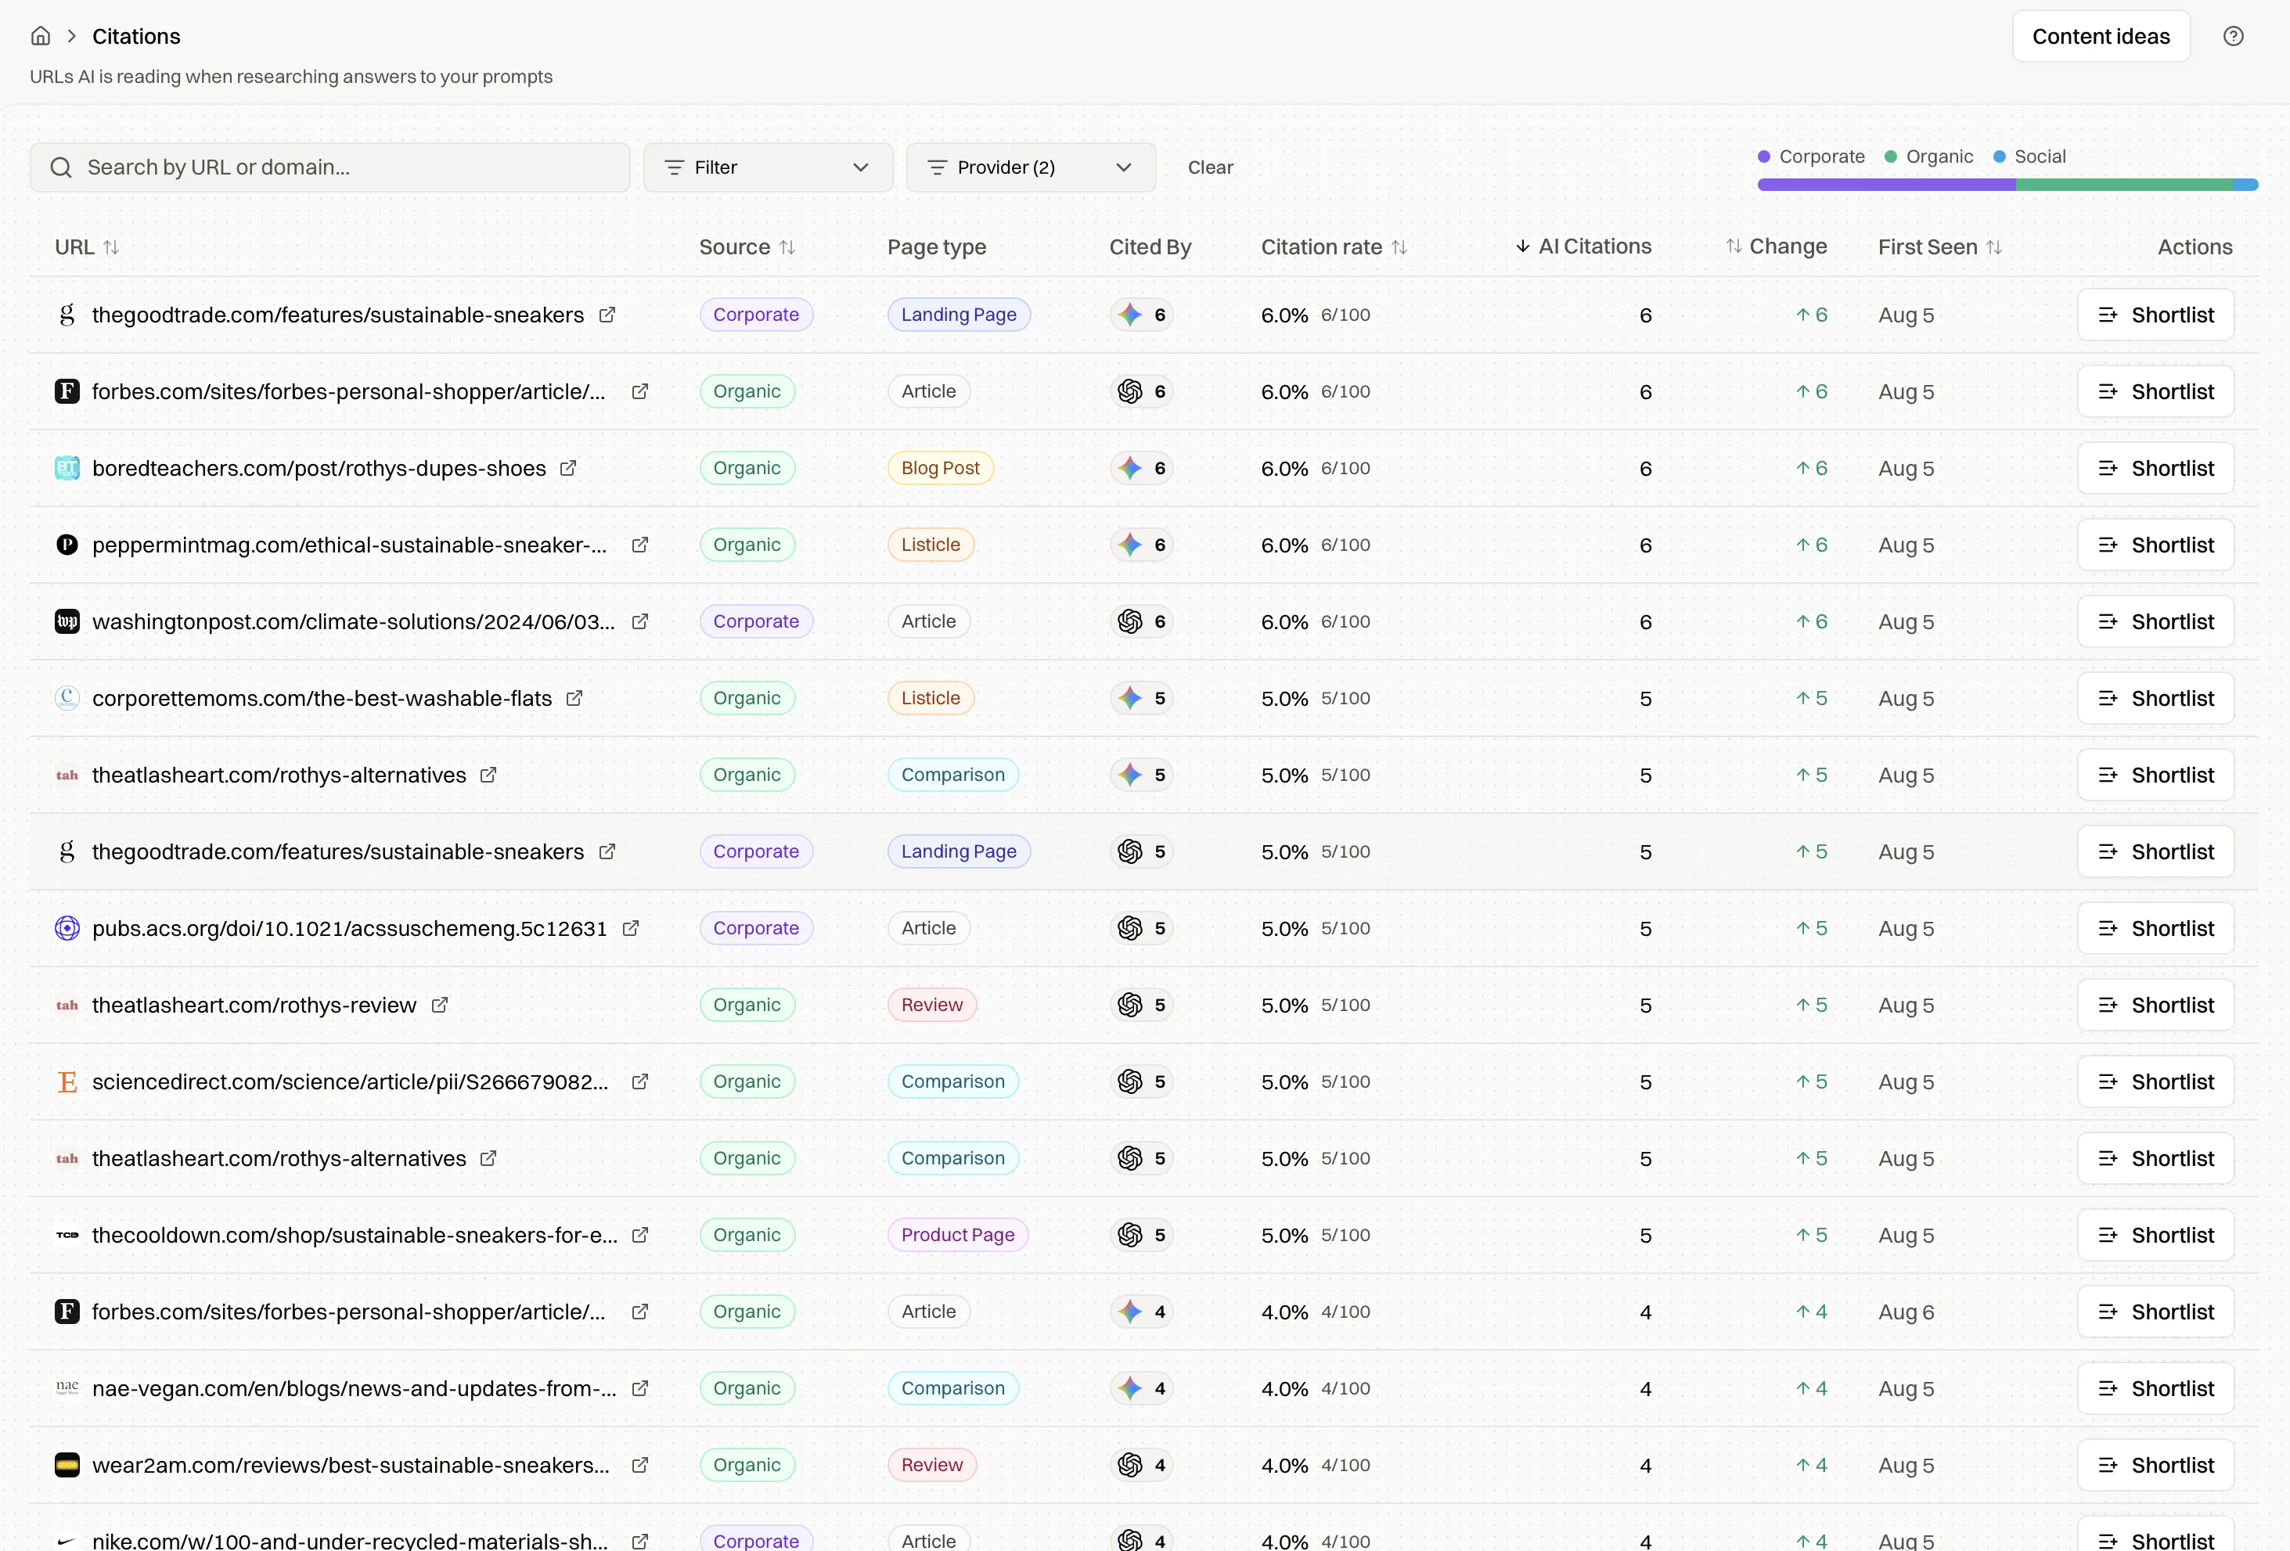Viewport: 2290px width, 1551px height.
Task: Open external link for peppermintmag.com row
Action: (x=640, y=545)
